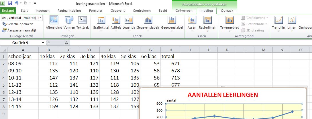Select column A header
Viewport: 312px width, 119px height.
coord(23,50)
